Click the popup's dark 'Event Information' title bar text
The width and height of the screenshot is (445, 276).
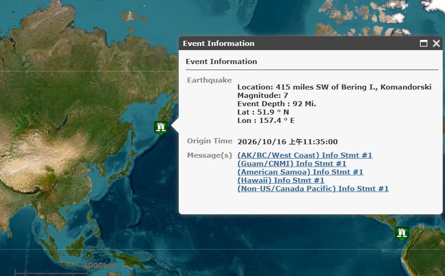point(219,44)
